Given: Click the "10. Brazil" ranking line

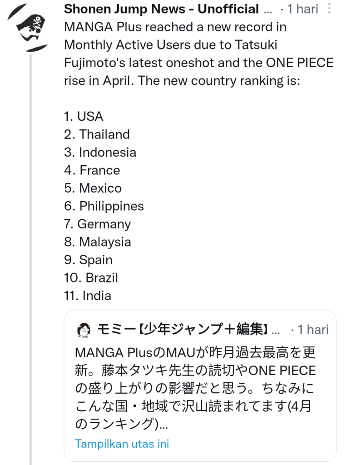Looking at the screenshot, I should [x=91, y=277].
